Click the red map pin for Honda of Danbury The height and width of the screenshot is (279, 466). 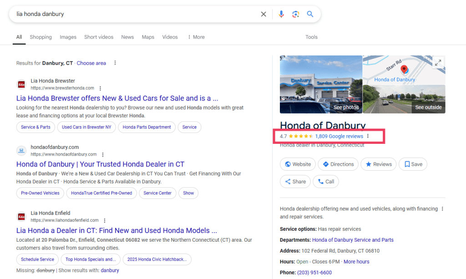point(404,70)
